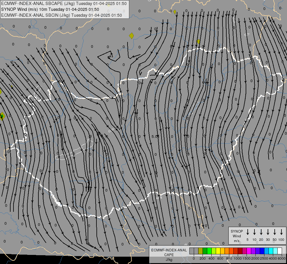Click the 'J/kg' unit label in legend
The image size is (287, 264).
coord(169,260)
